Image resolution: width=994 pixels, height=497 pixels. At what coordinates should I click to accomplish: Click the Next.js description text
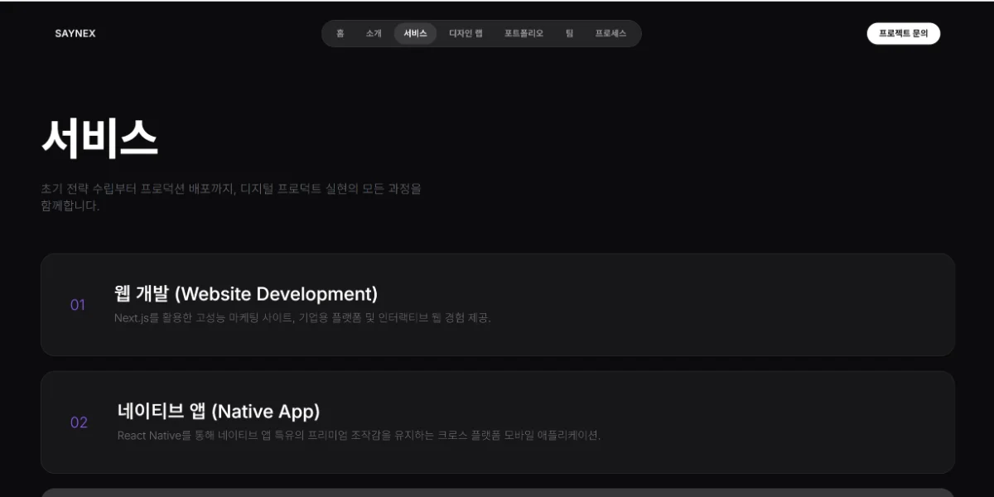pos(302,317)
